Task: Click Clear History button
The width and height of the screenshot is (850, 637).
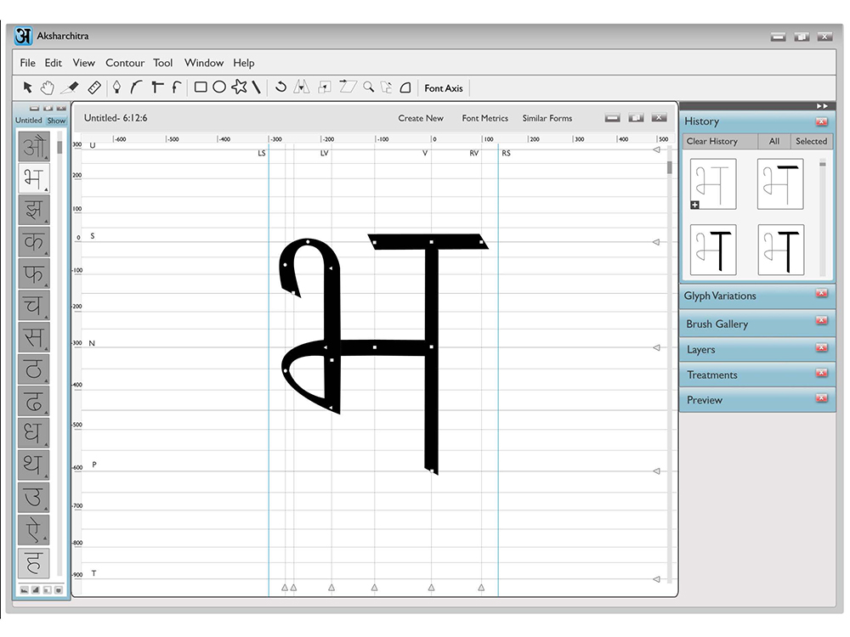Action: coord(711,141)
